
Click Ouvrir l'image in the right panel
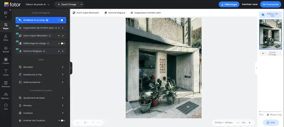(271, 53)
